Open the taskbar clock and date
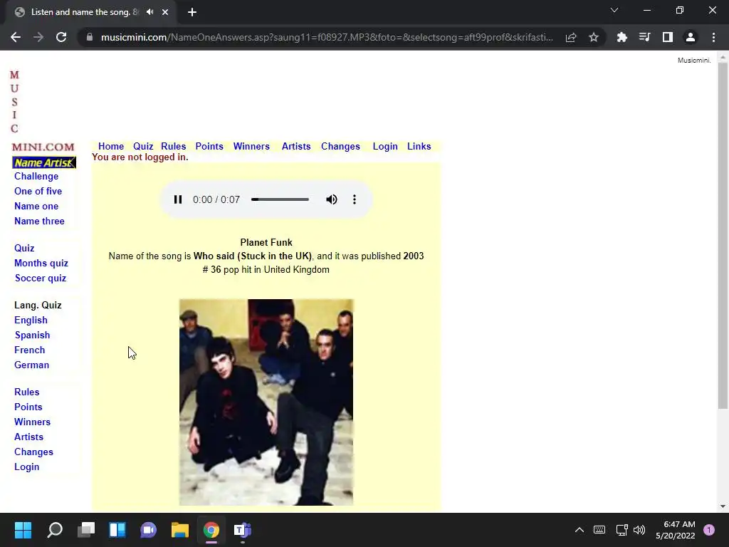Viewport: 729px width, 547px height. pyautogui.click(x=676, y=530)
